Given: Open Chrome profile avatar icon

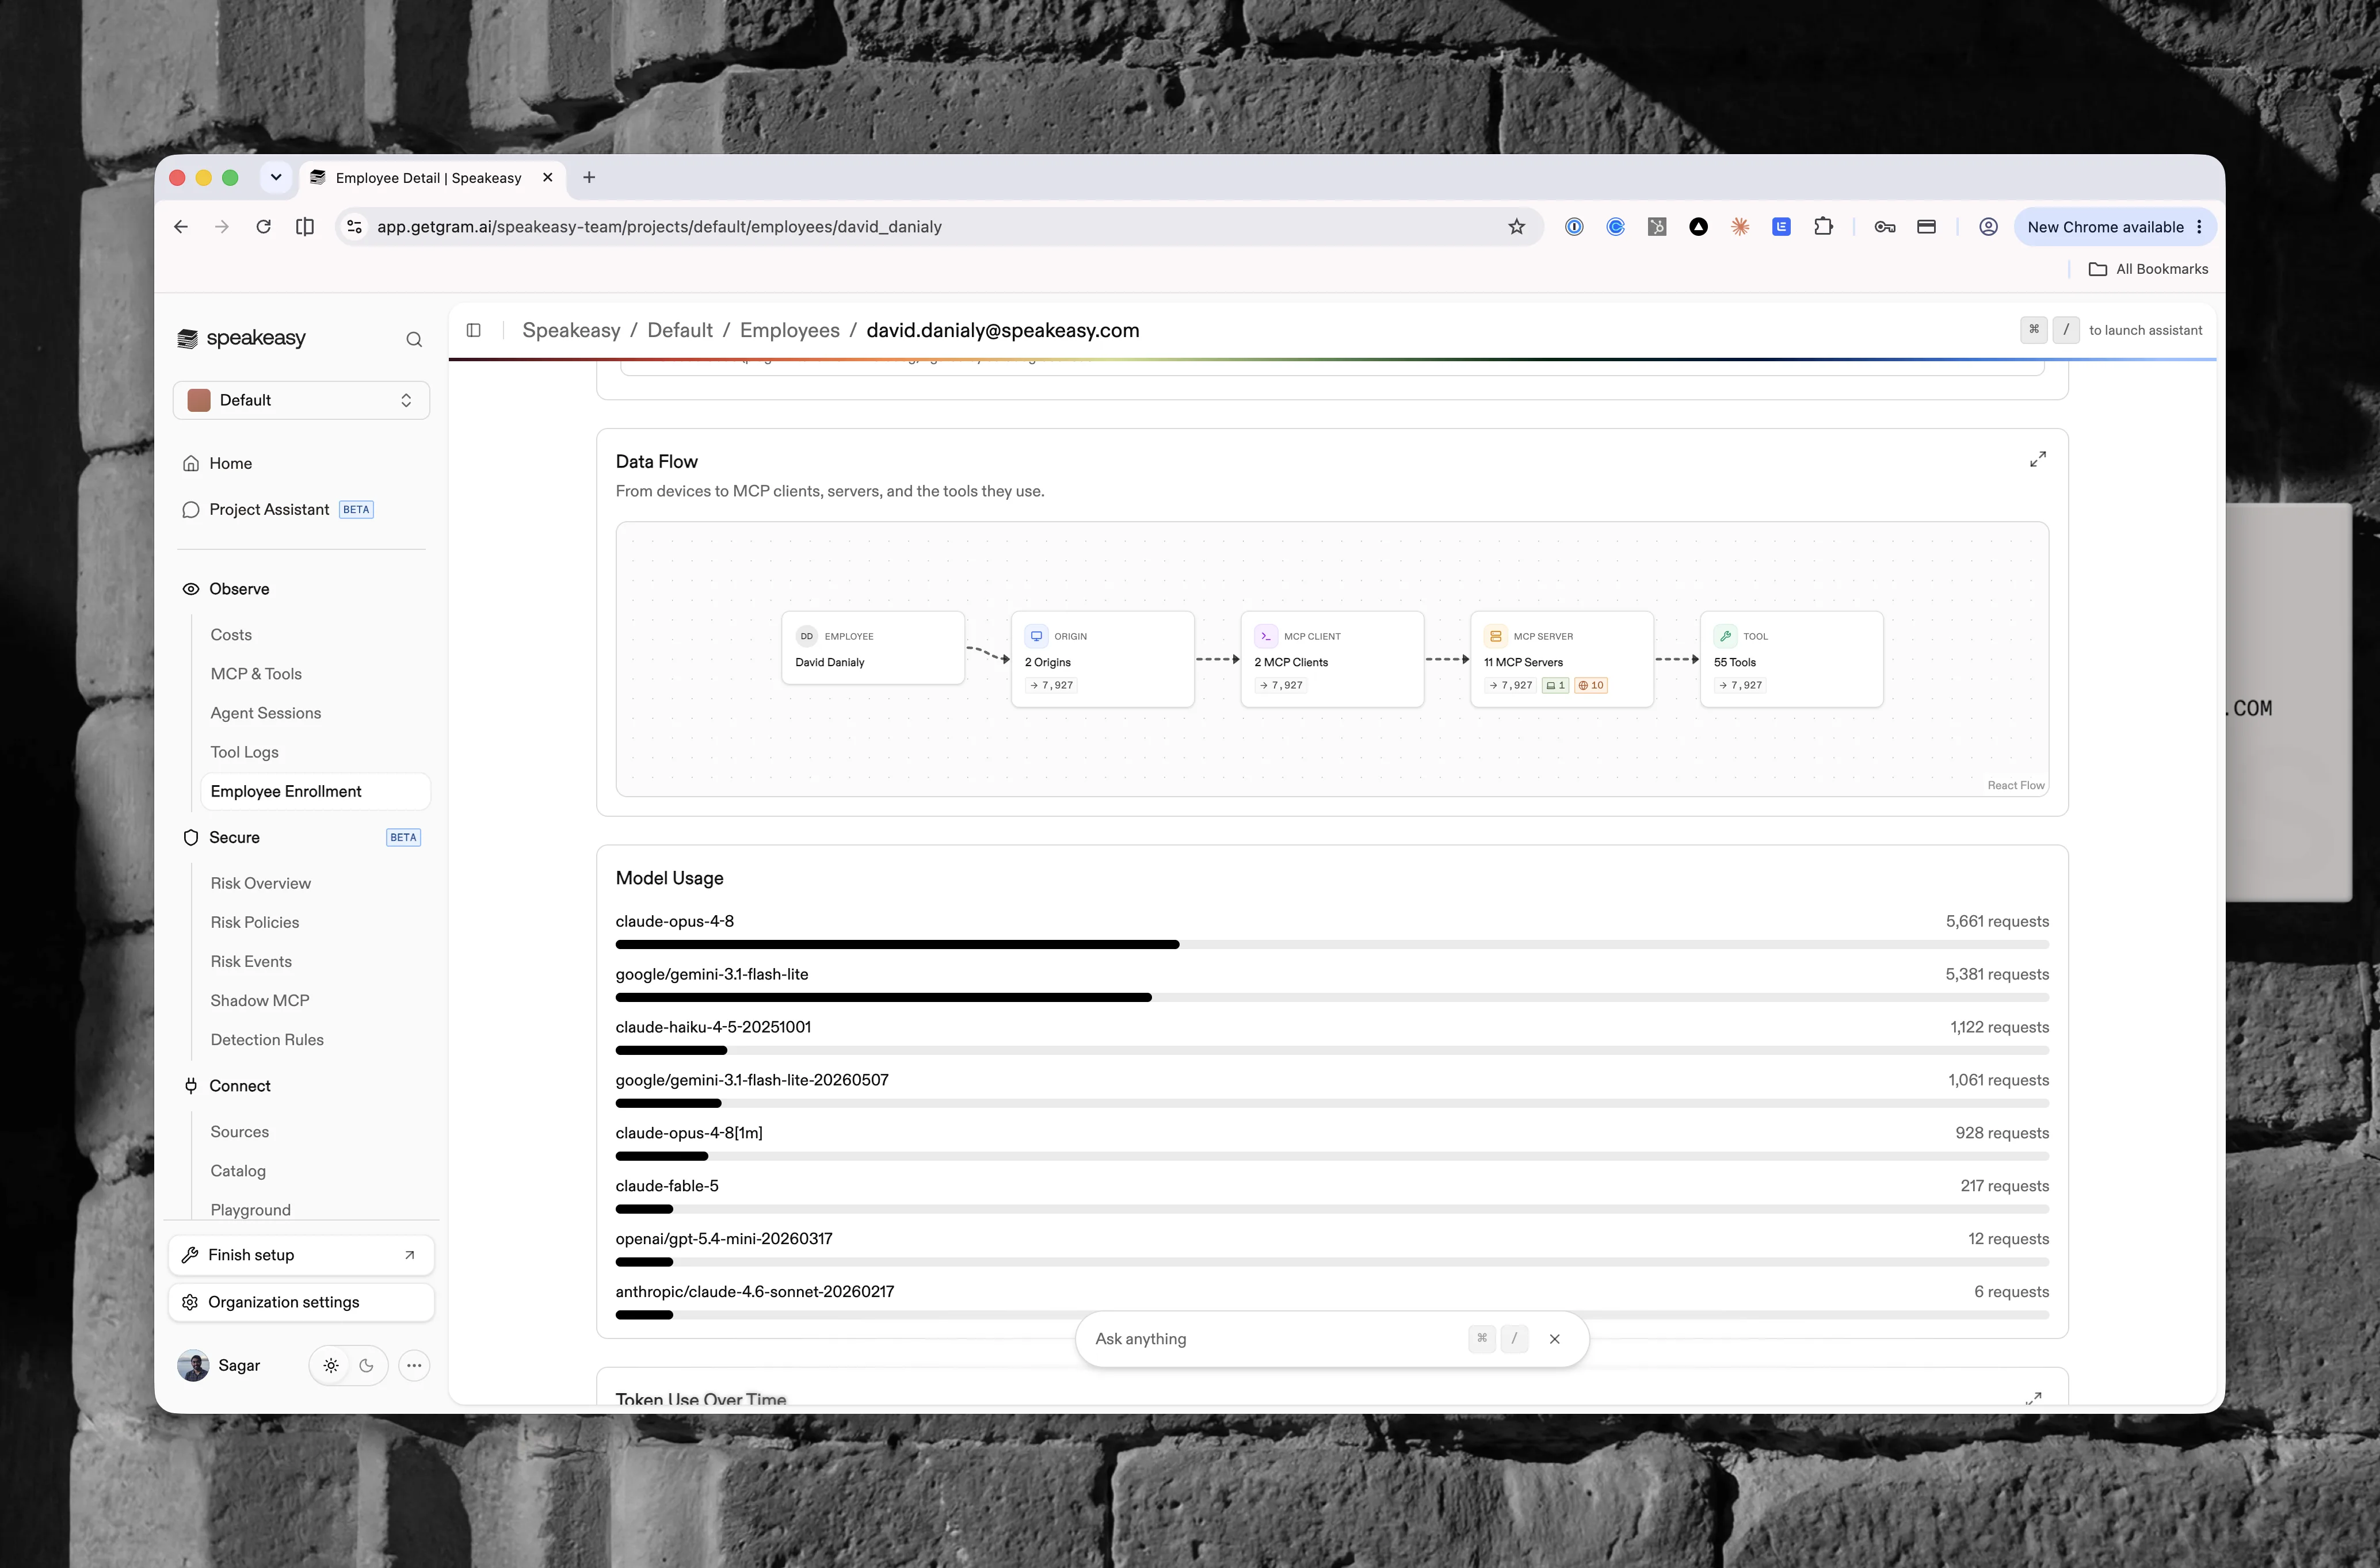Looking at the screenshot, I should tap(1988, 227).
